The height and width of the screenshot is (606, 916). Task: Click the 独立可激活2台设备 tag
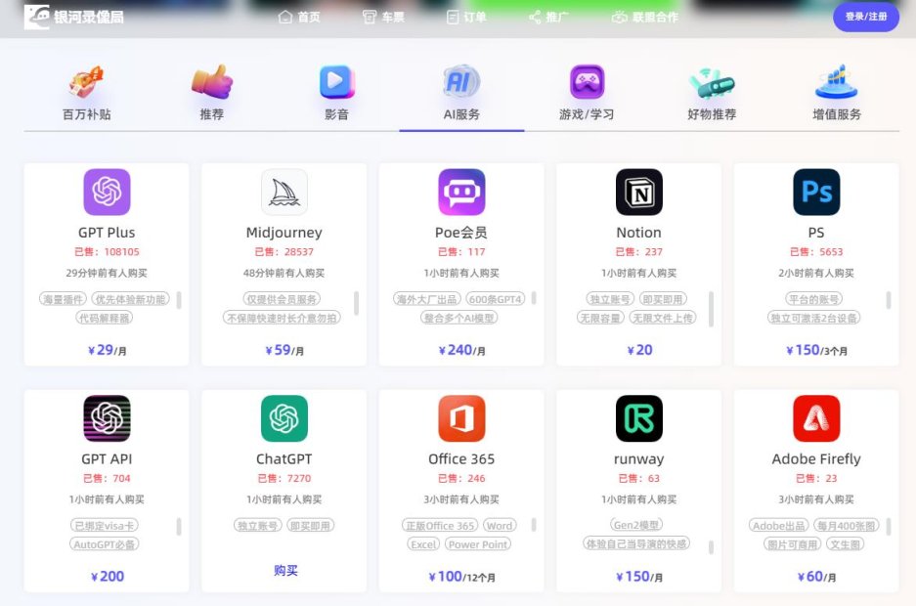click(813, 318)
